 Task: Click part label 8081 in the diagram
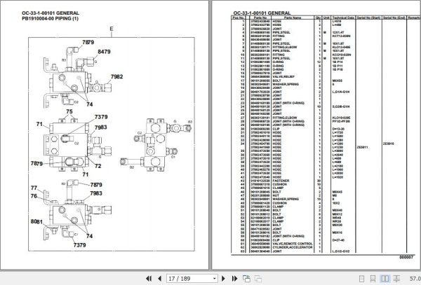tap(36, 221)
